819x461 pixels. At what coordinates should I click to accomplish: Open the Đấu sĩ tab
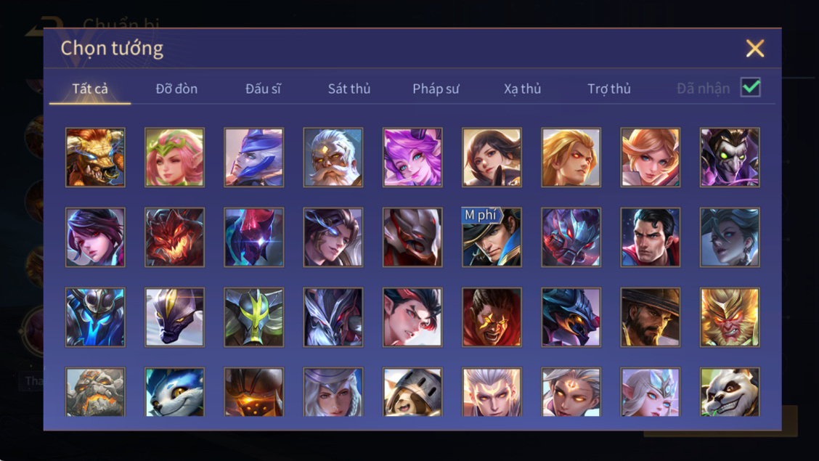coord(263,89)
